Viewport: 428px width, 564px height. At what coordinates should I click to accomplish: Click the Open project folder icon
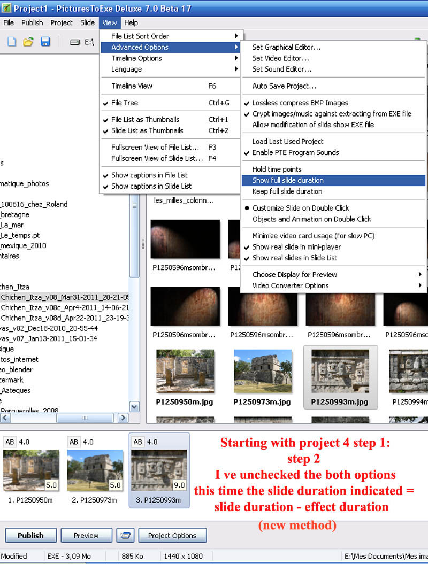click(28, 42)
